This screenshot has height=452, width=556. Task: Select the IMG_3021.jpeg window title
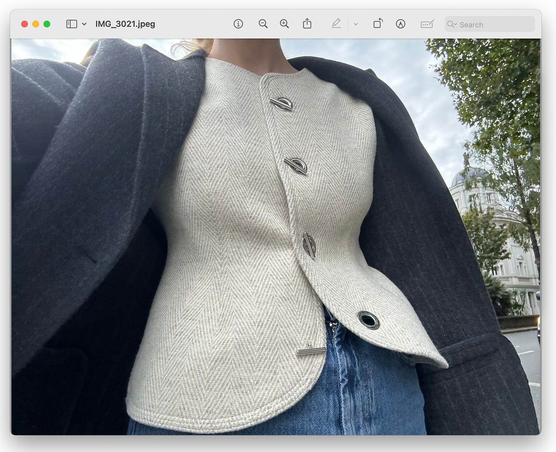(x=125, y=24)
